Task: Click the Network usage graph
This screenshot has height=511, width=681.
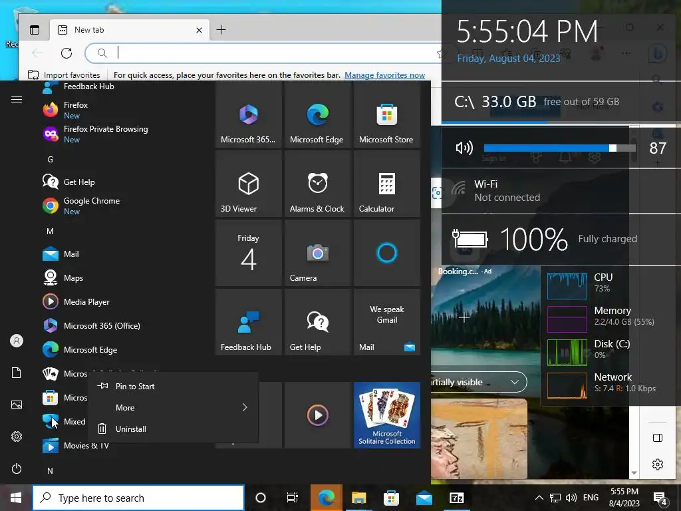Action: pyautogui.click(x=567, y=385)
